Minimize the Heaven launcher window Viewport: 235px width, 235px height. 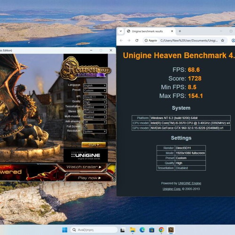coord(91,50)
